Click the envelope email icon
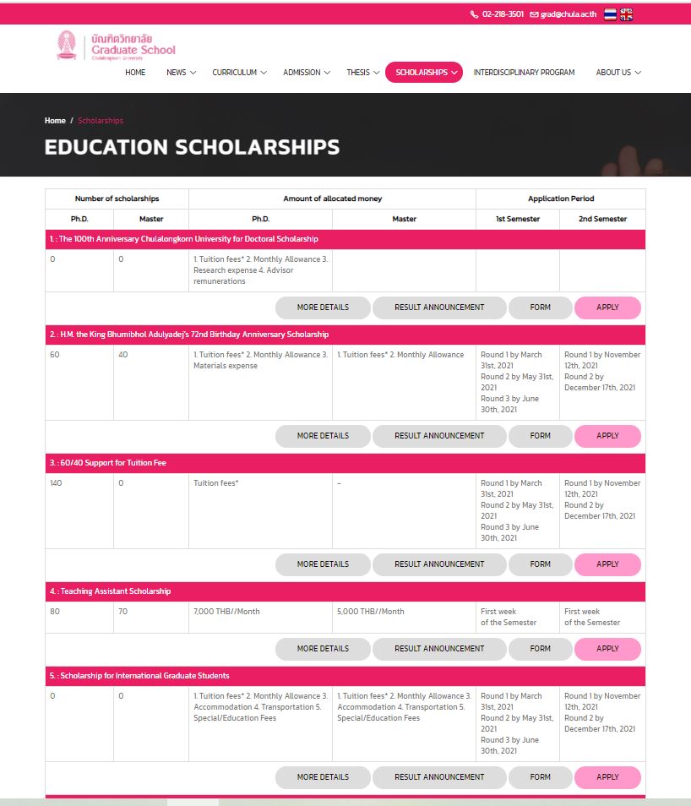The width and height of the screenshot is (691, 806). 534,14
